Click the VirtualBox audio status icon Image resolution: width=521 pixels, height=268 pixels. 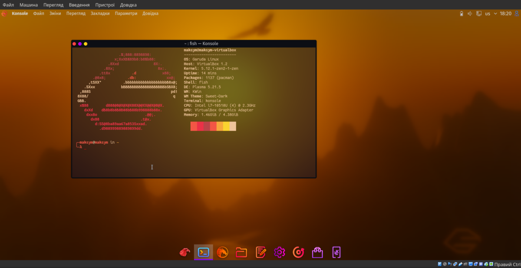[x=450, y=264]
